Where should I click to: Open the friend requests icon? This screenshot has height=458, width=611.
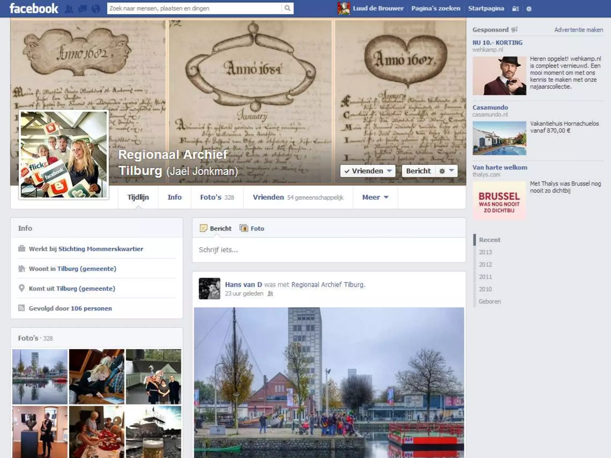coord(69,9)
